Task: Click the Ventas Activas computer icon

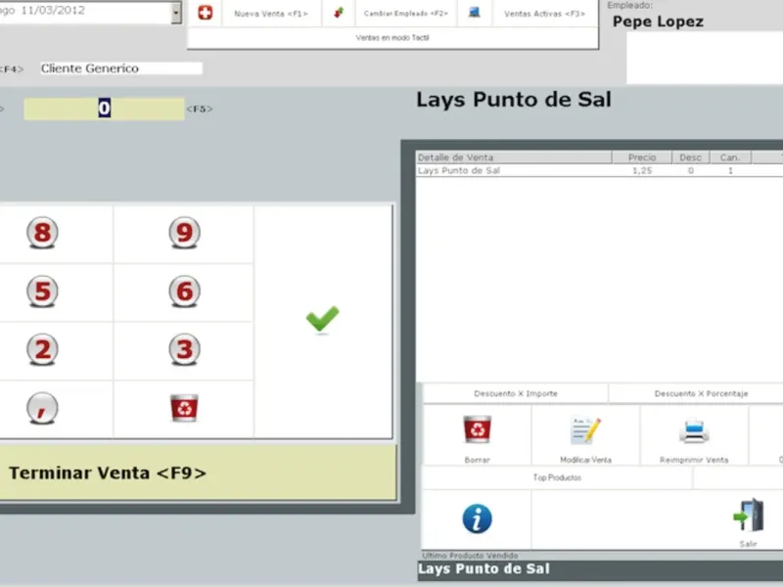Action: click(x=475, y=12)
